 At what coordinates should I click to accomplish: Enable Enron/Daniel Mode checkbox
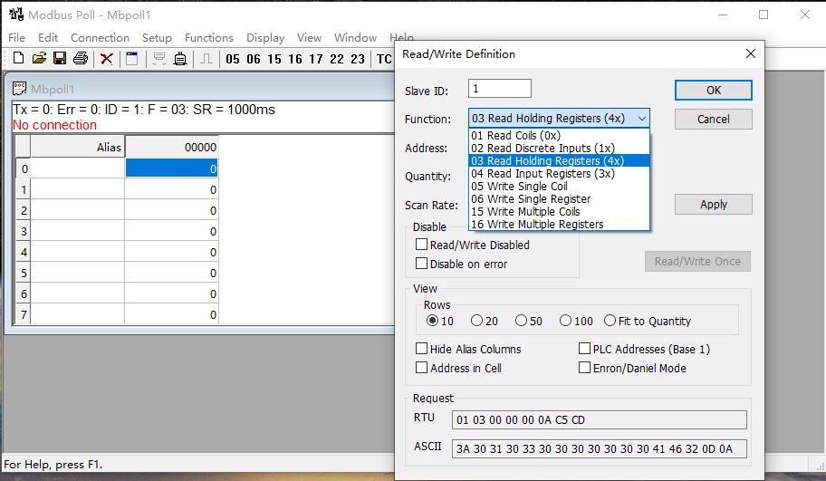point(584,368)
